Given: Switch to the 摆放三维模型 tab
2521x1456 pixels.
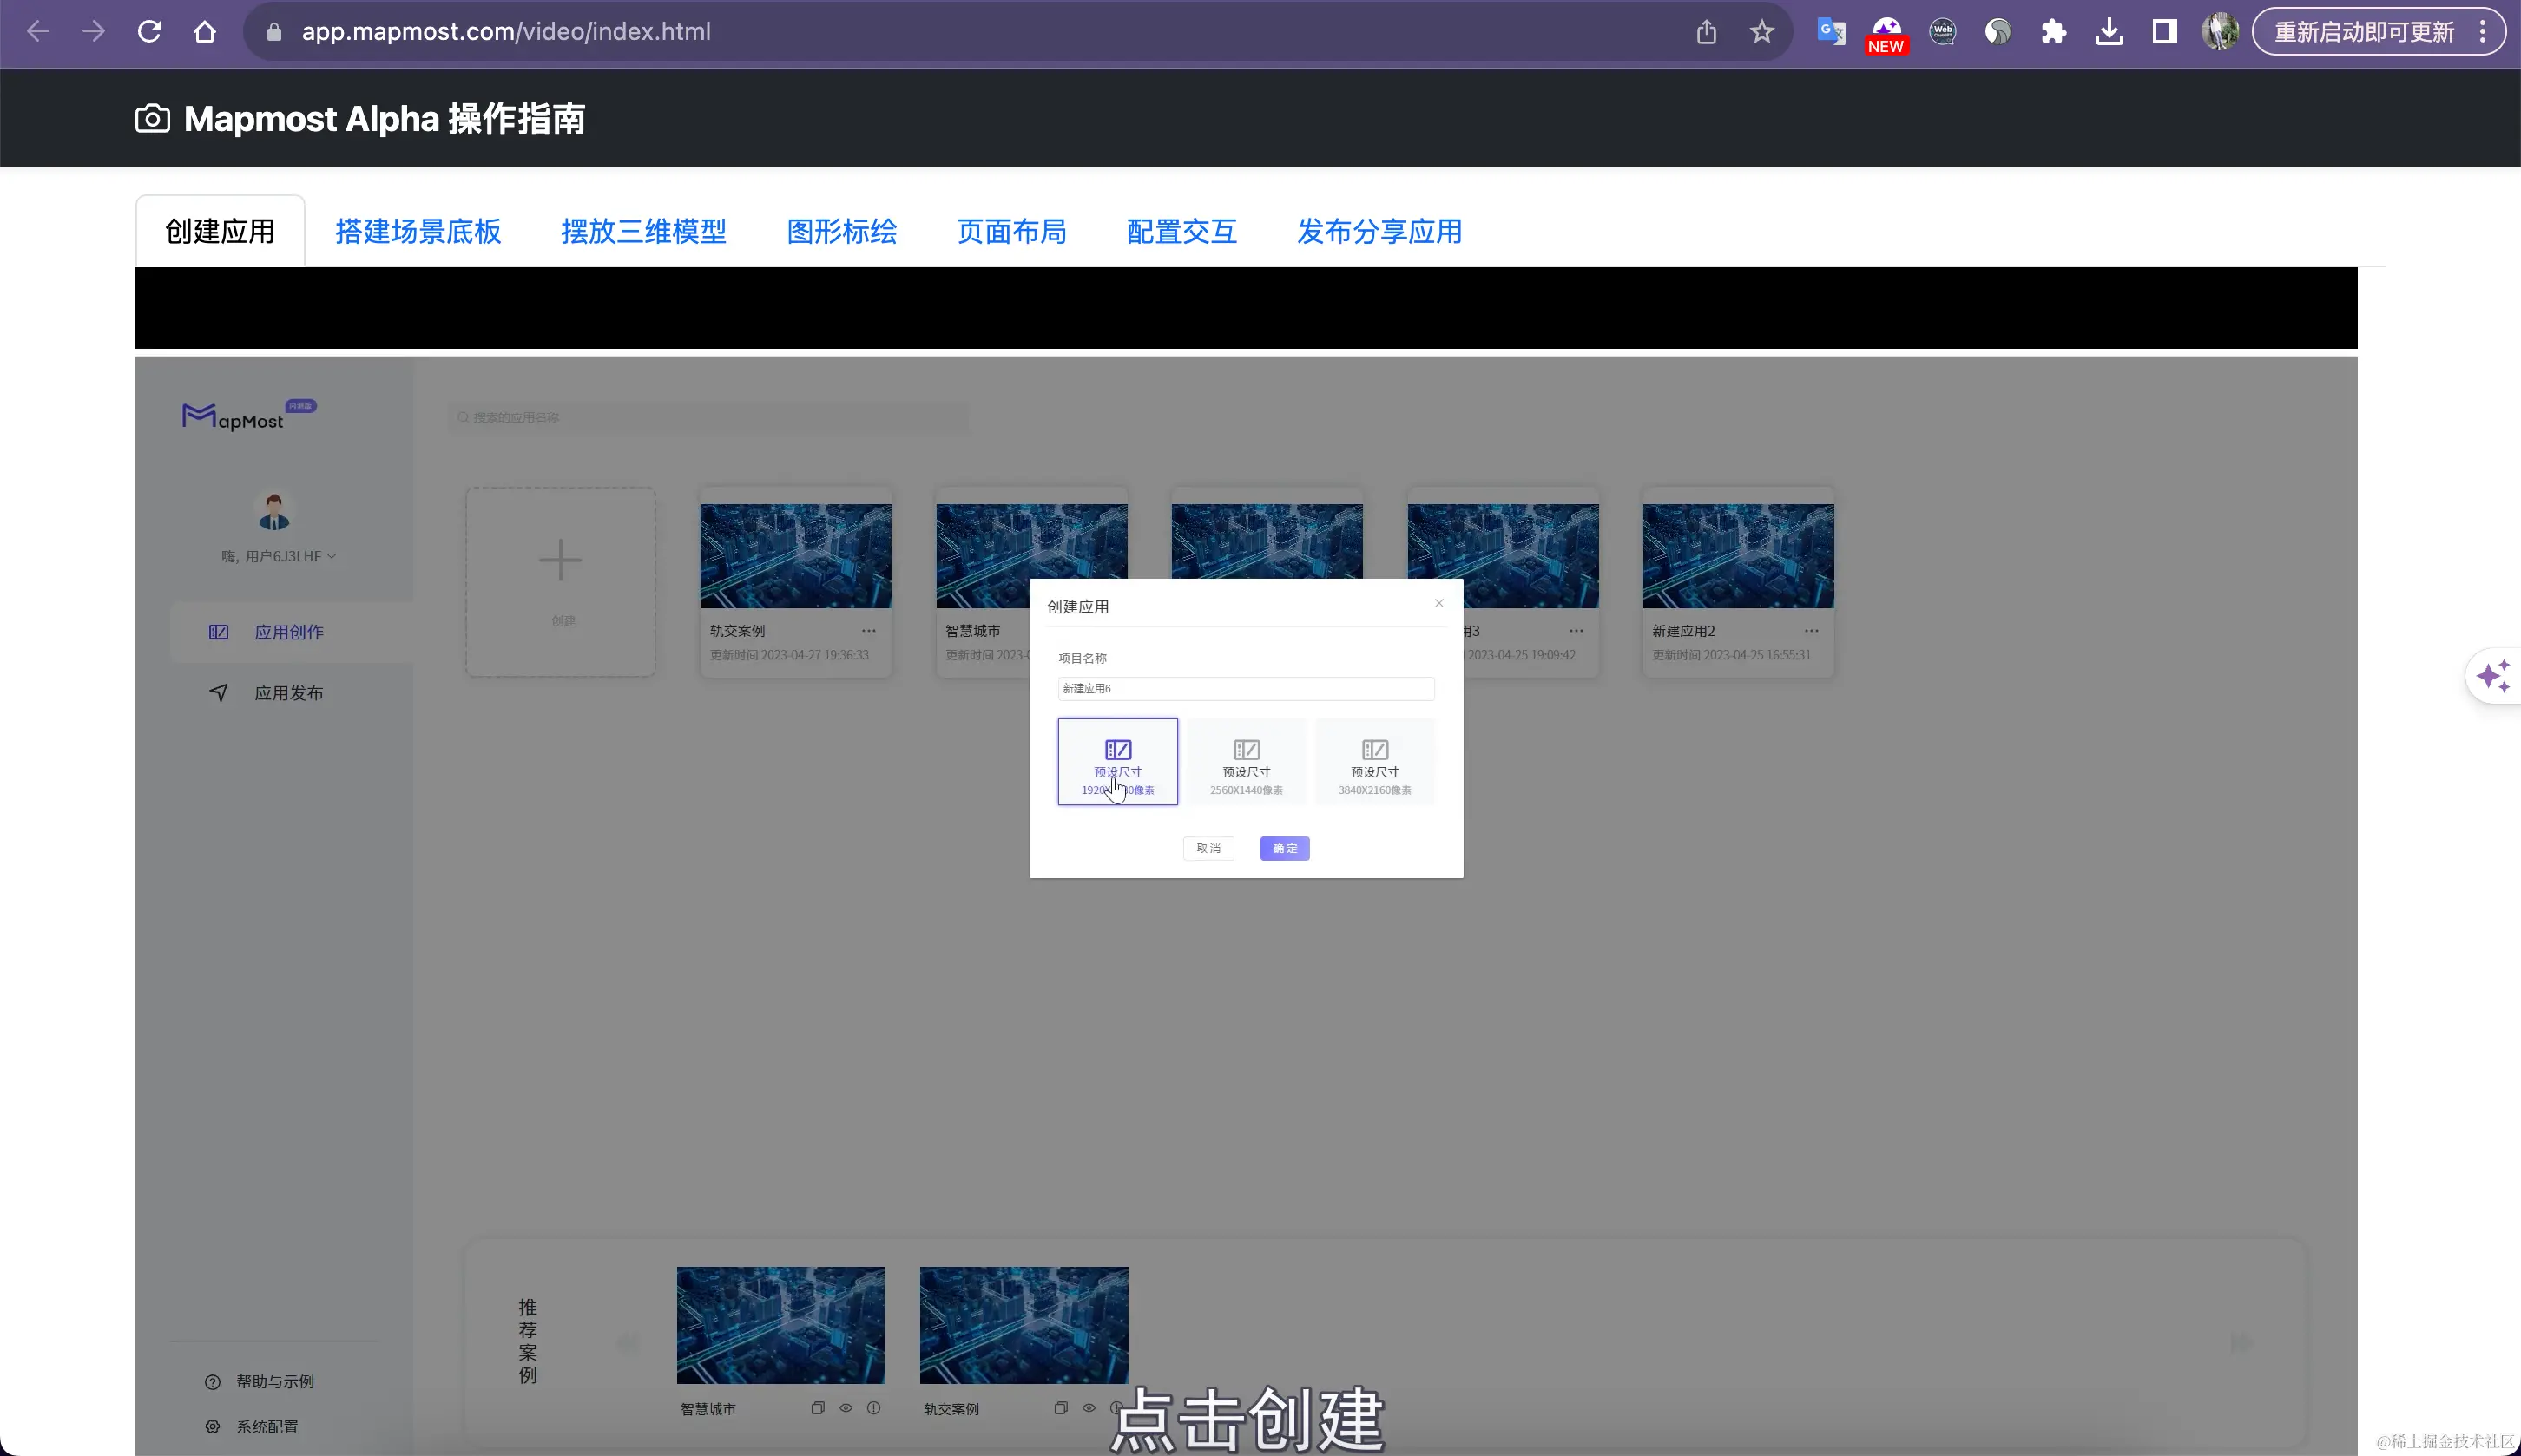Looking at the screenshot, I should [x=643, y=231].
